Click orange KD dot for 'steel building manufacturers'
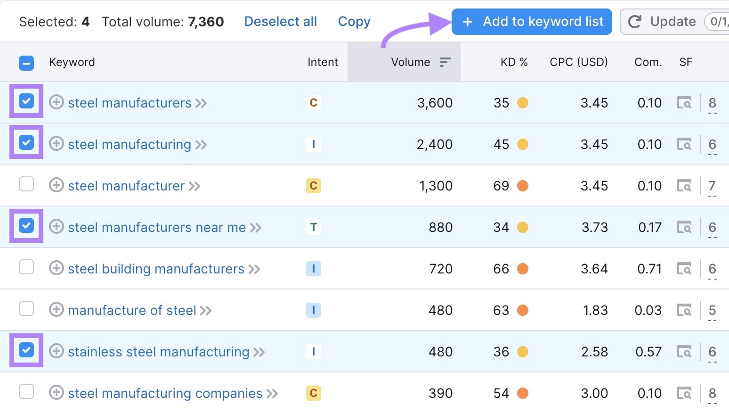Screen dimensions: 729x413 tap(523, 269)
